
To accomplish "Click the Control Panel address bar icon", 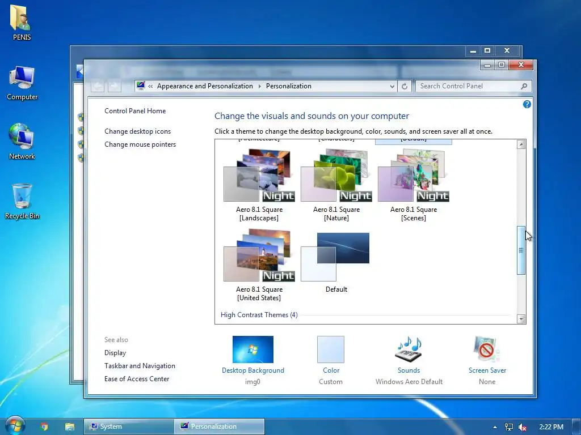I will 141,86.
